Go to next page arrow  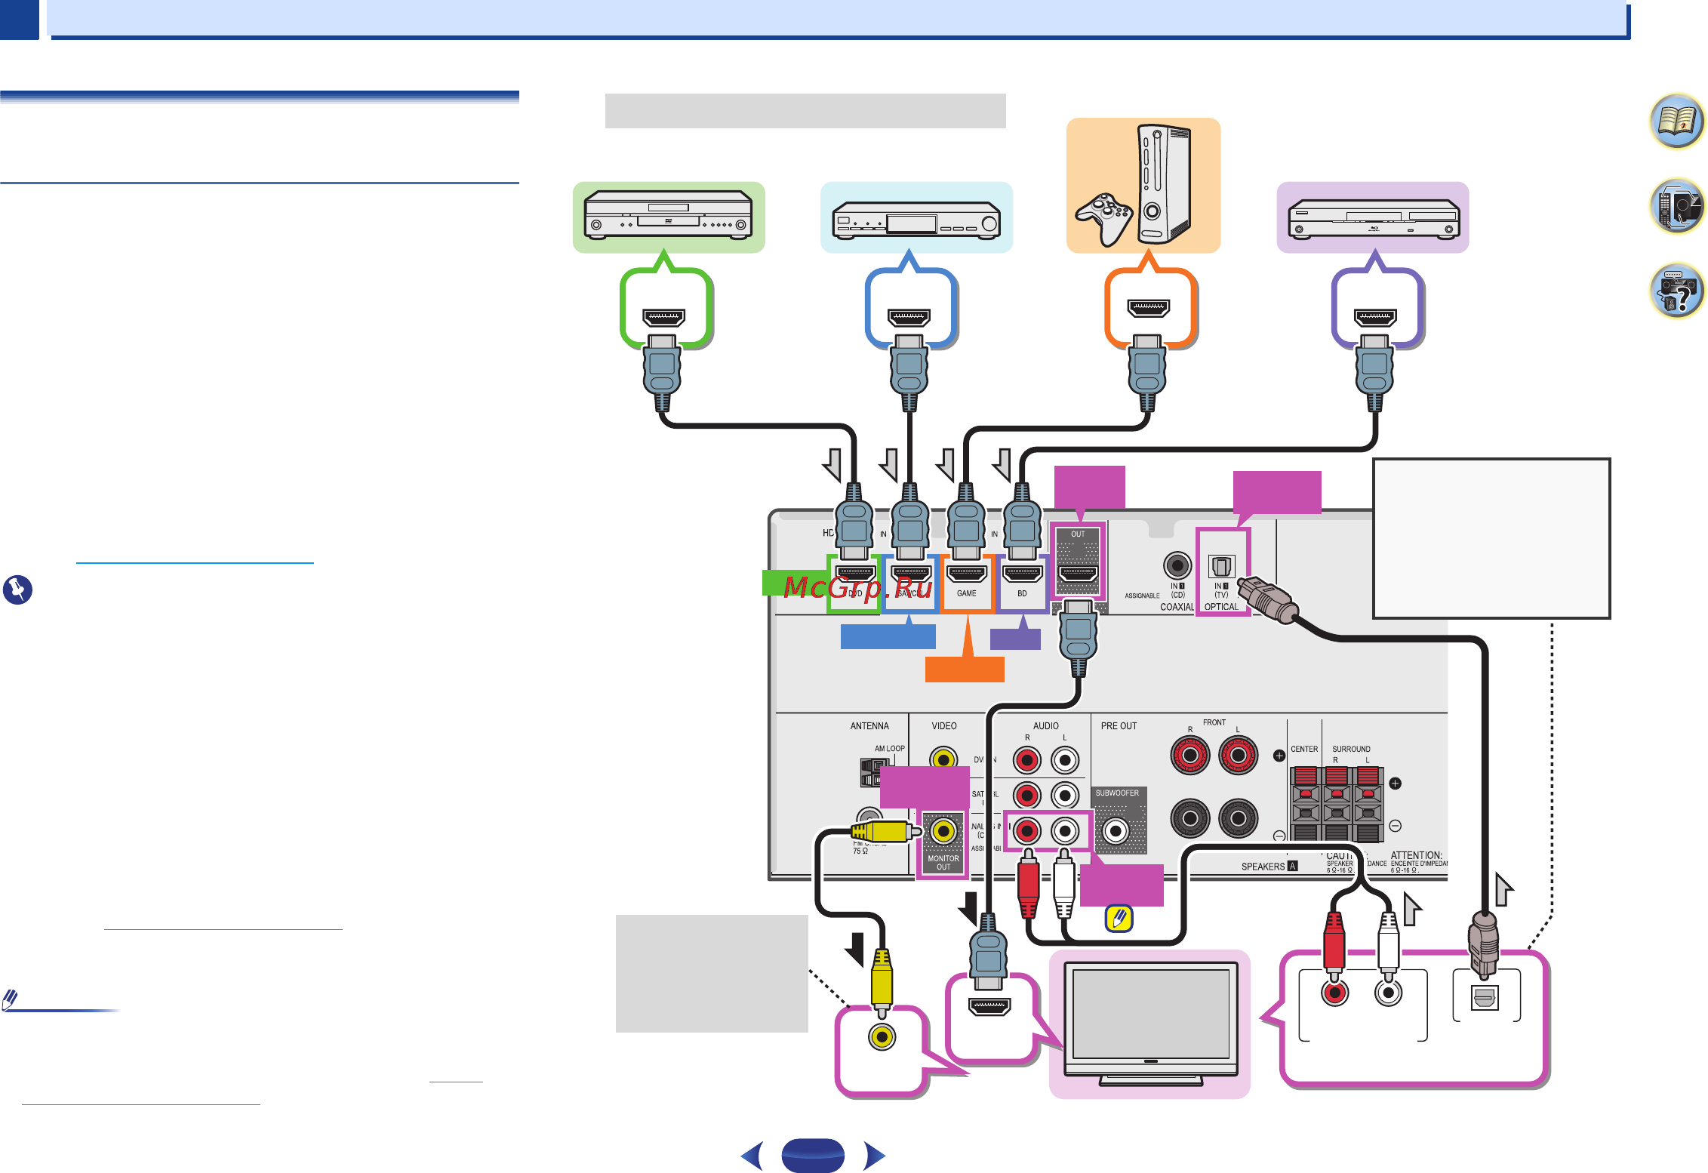coord(875,1156)
